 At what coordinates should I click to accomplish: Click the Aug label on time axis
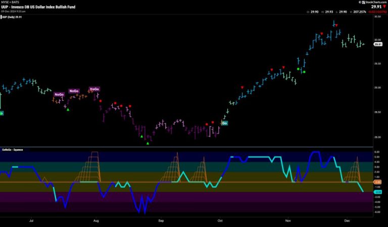96,220
